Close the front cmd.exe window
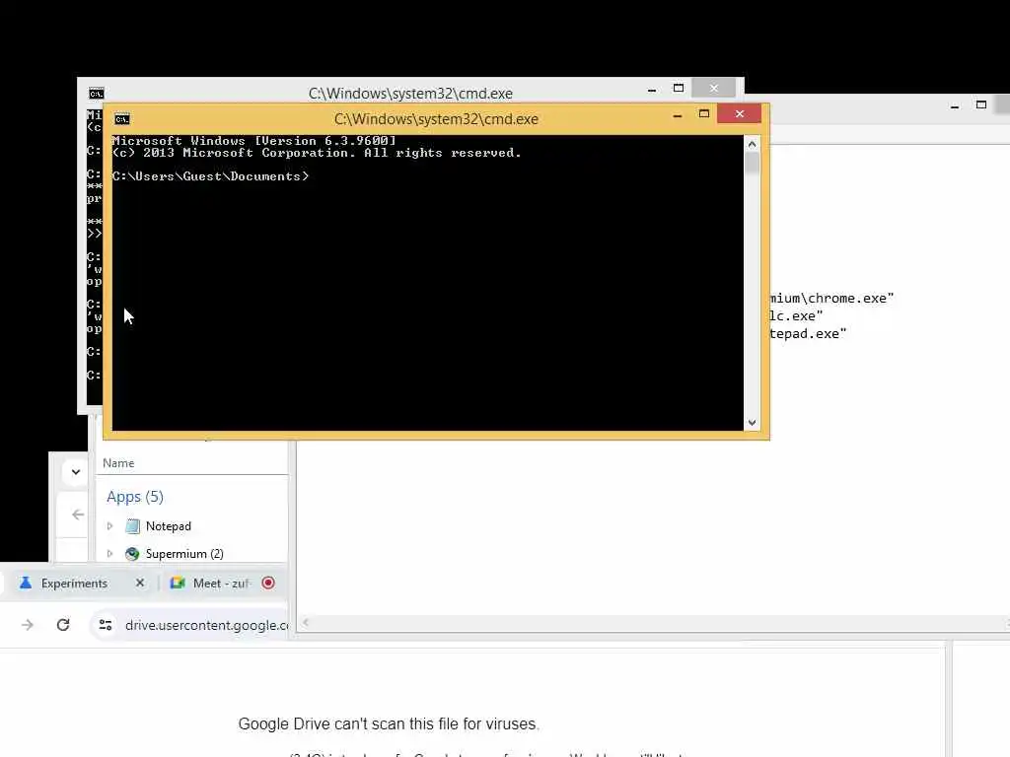Viewport: 1010px width, 757px height. coord(740,114)
